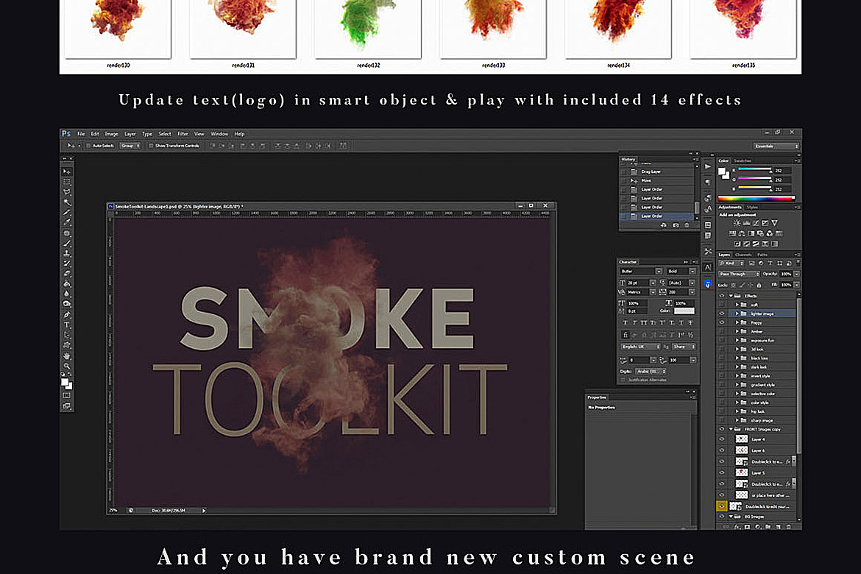Open the Curves adjustment icon
The height and width of the screenshot is (574, 861).
tap(755, 223)
